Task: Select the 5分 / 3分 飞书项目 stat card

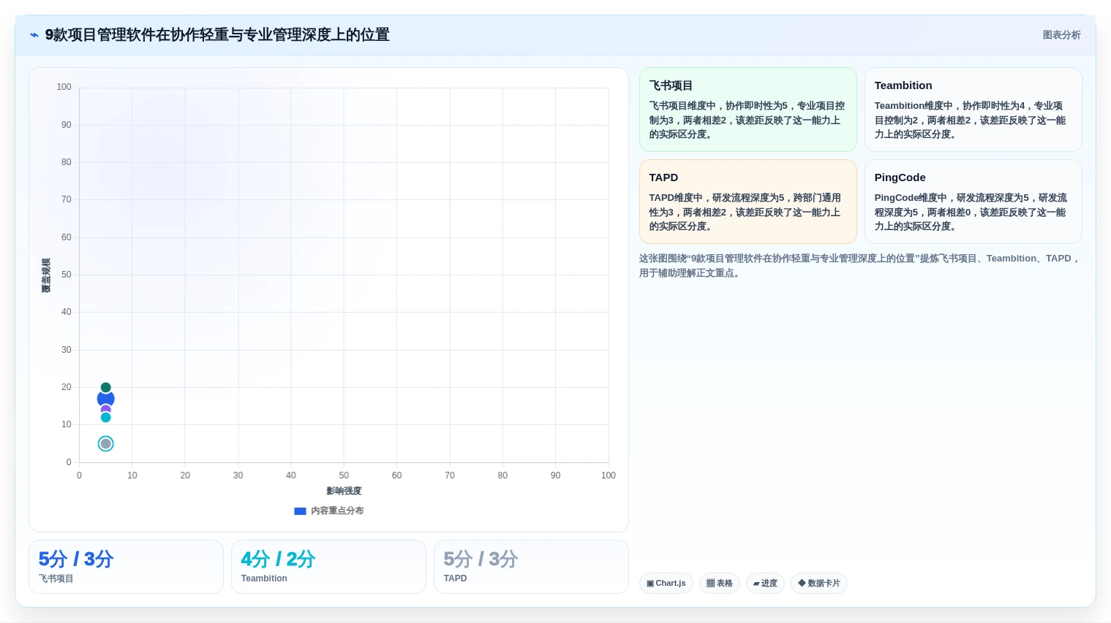Action: coord(126,567)
